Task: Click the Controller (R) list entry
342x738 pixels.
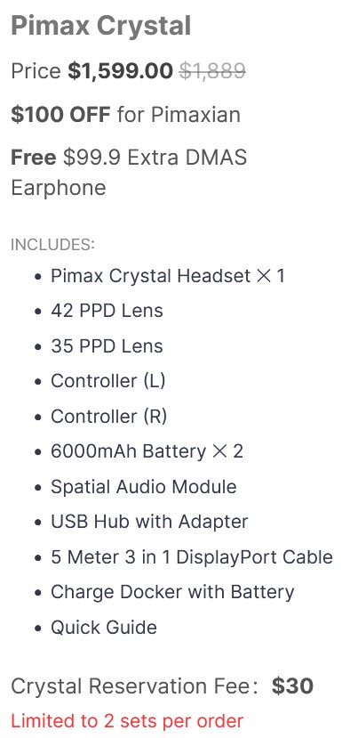Action: point(109,417)
